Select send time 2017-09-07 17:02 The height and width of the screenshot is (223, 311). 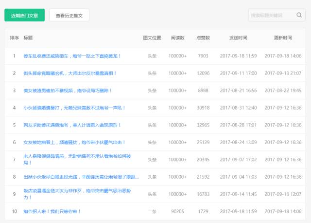tap(238, 160)
